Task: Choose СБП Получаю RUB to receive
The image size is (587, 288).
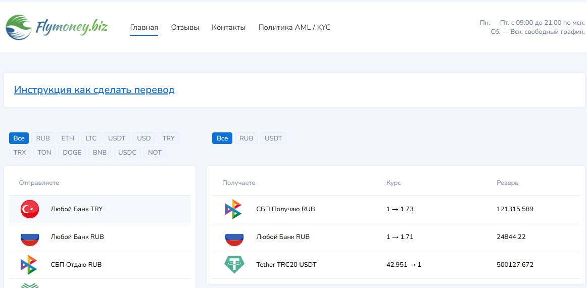Action: click(x=396, y=209)
